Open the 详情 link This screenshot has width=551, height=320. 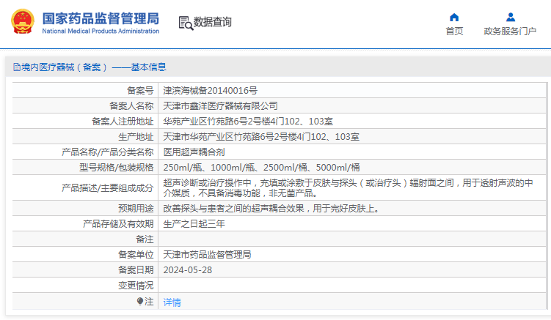coord(172,302)
